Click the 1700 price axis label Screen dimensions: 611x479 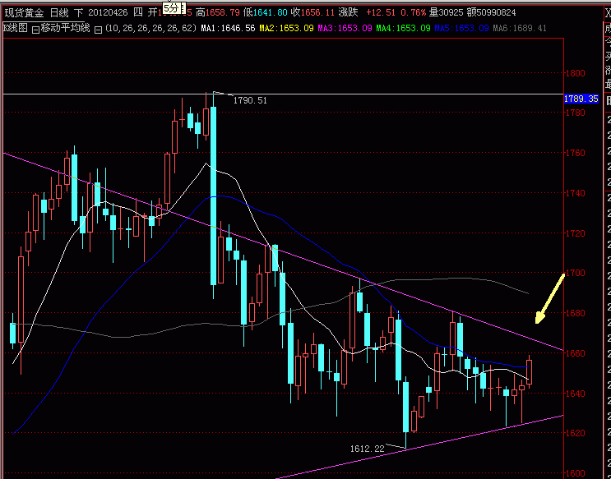(x=575, y=273)
